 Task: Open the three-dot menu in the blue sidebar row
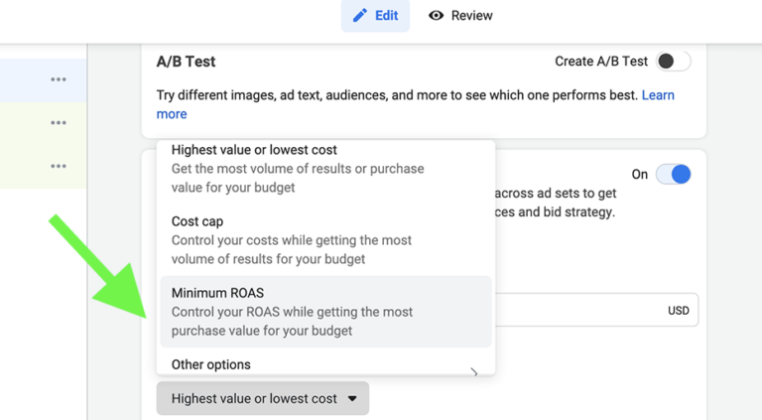tap(59, 79)
